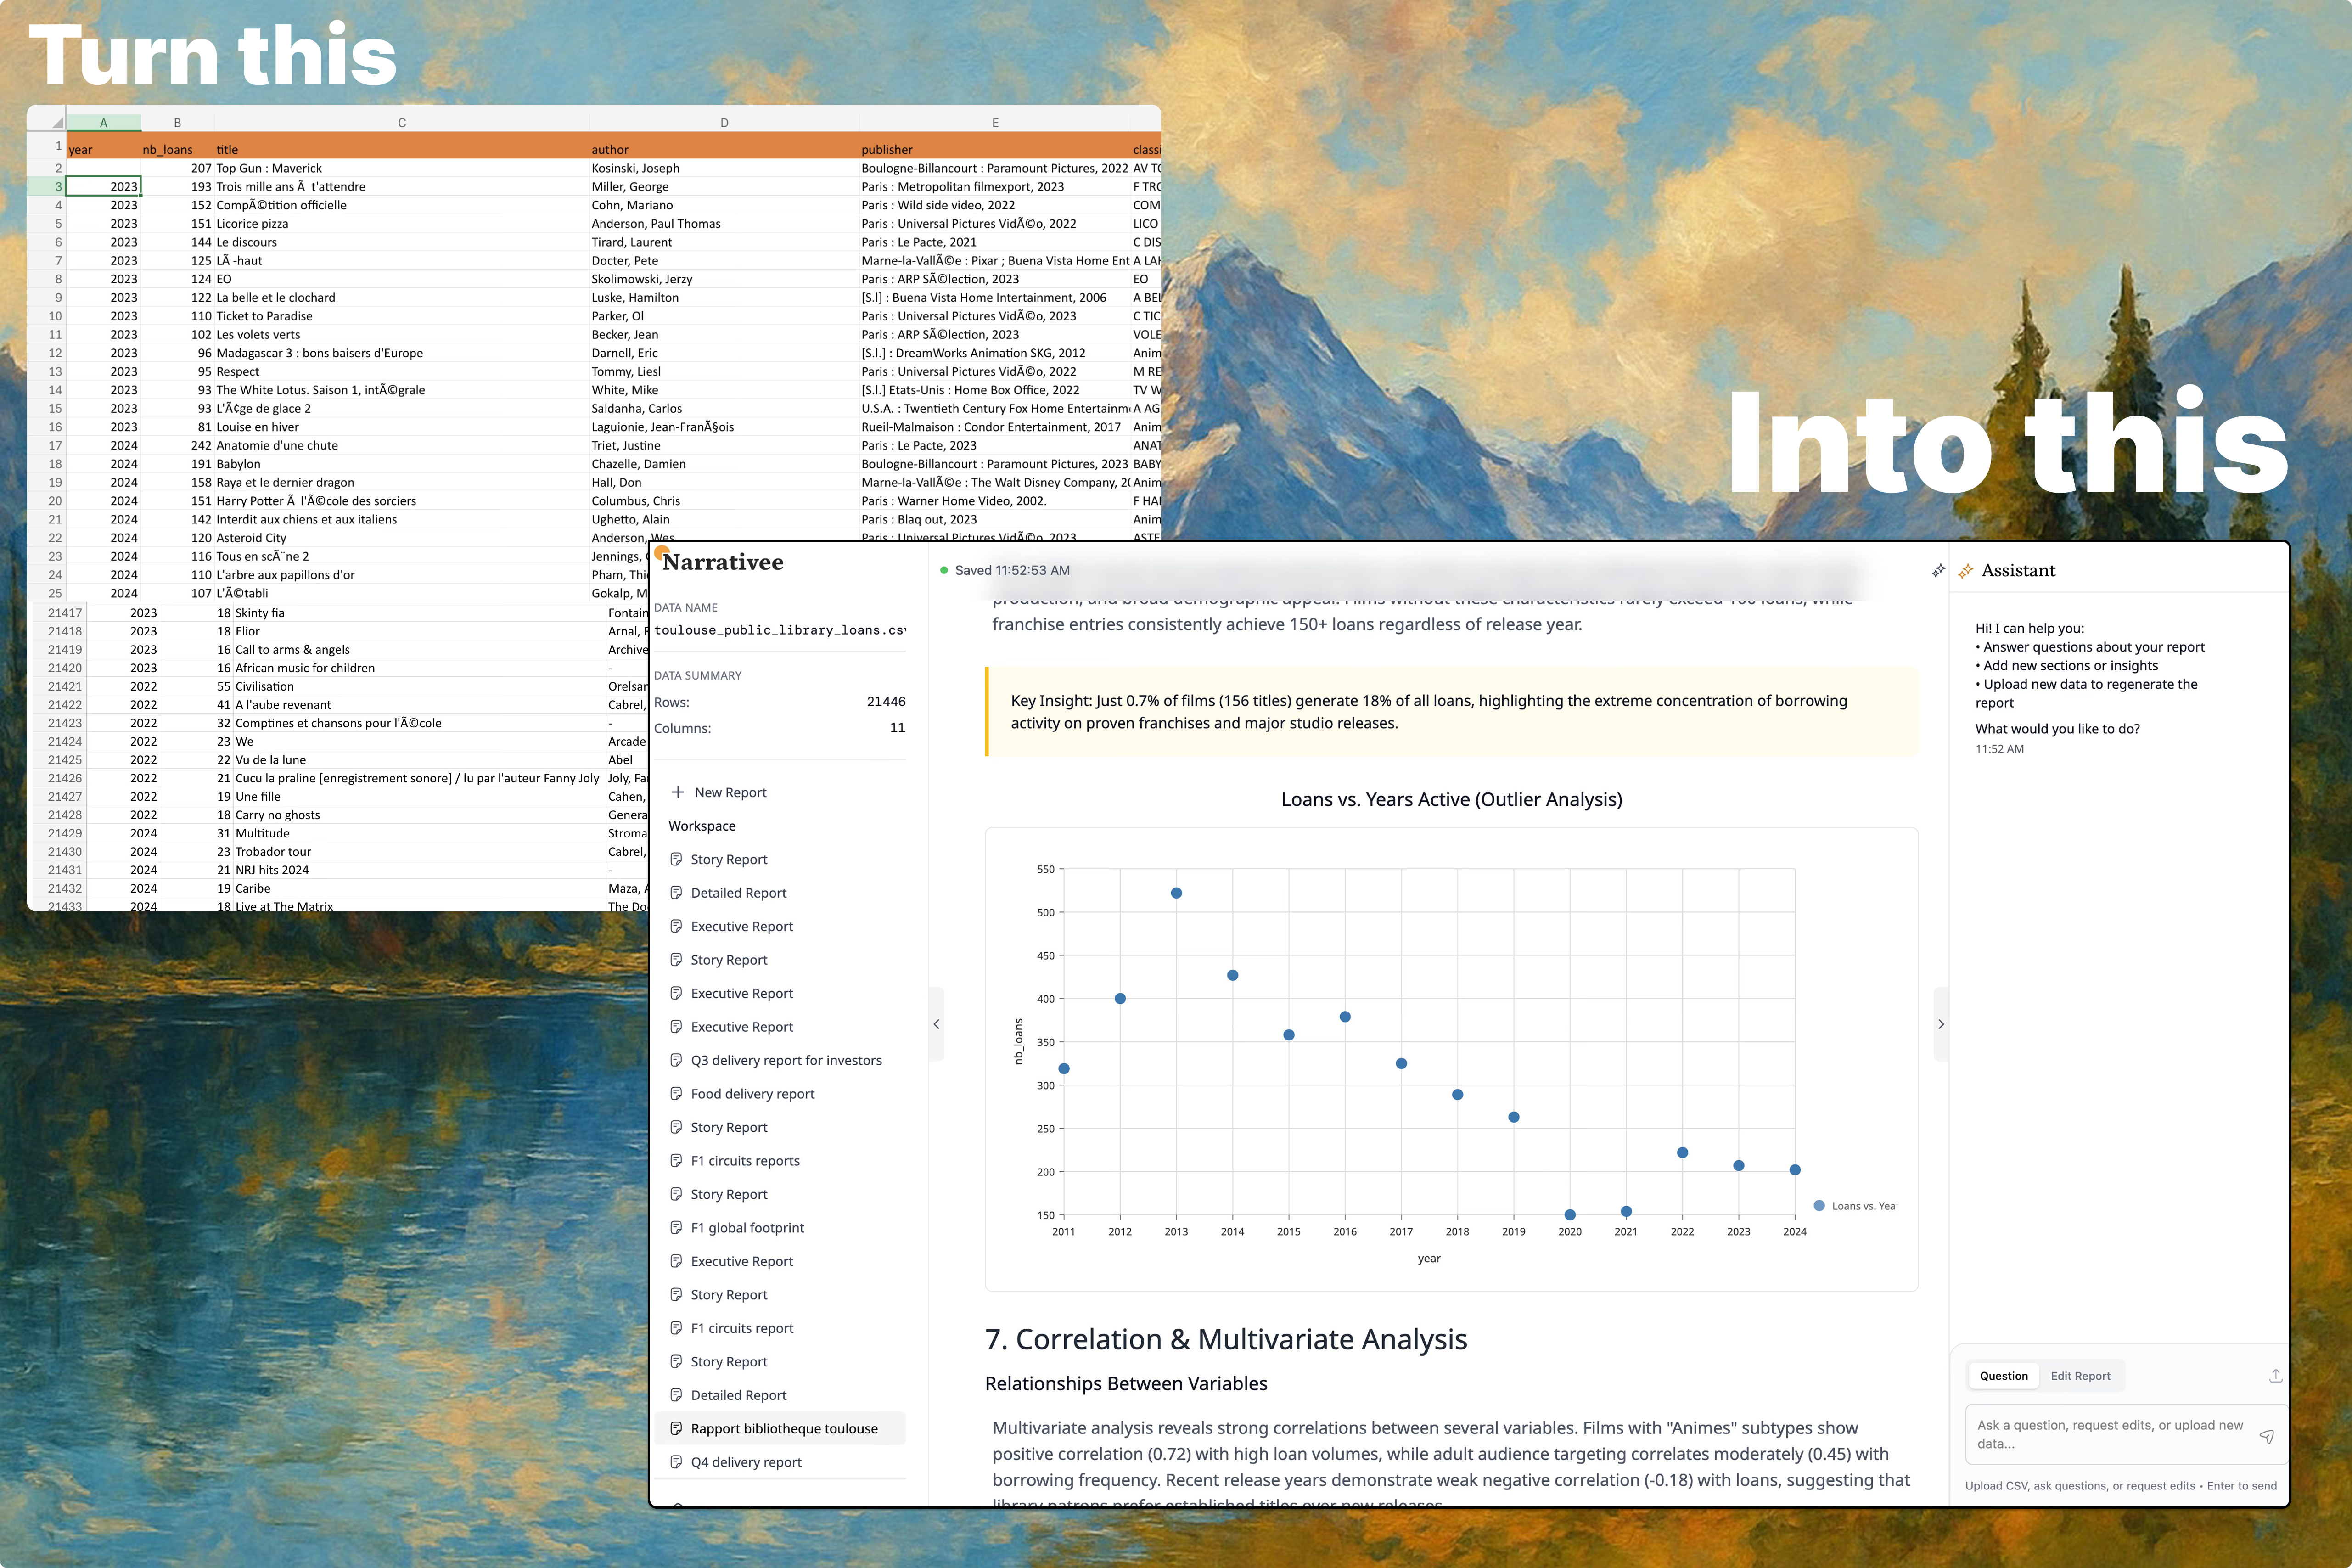Click the Loans vs. Year legend marker

coord(1819,1206)
